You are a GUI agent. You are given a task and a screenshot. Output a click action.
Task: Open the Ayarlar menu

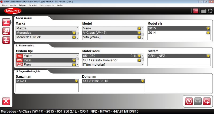click(x=13, y=5)
